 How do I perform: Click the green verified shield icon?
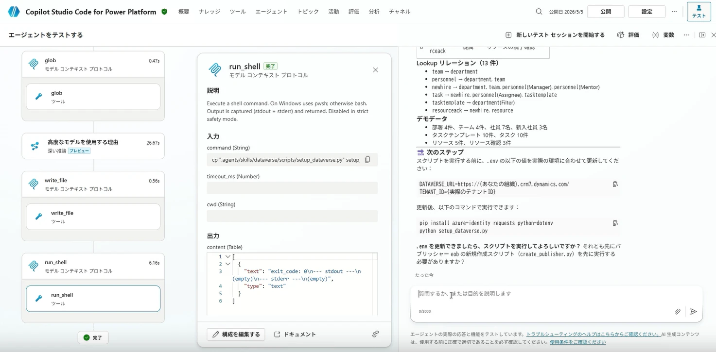(164, 12)
